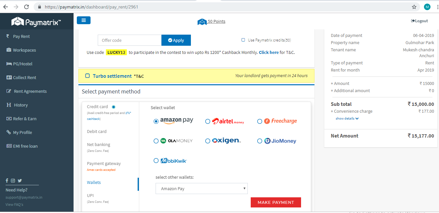The width and height of the screenshot is (439, 213).
Task: Click the browser address bar URL
Action: [x=92, y=7]
